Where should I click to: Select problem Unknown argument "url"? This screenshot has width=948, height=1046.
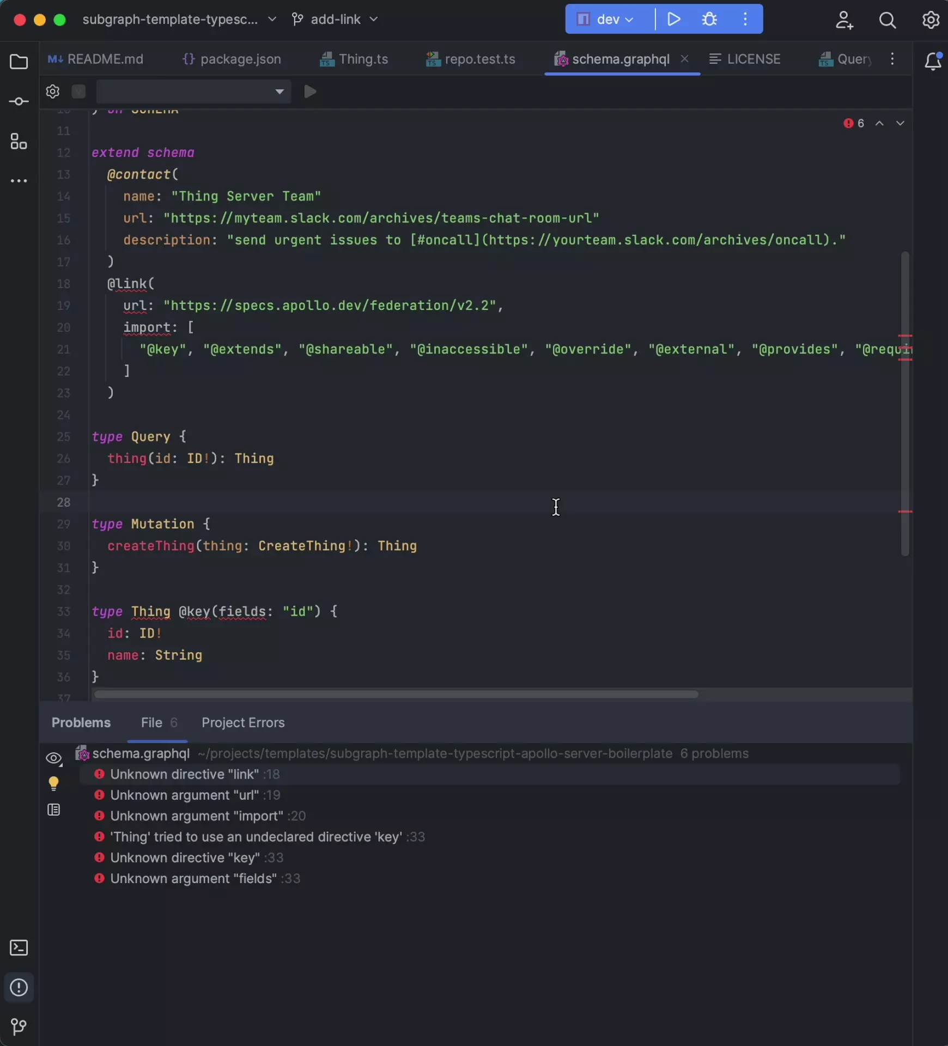(x=195, y=795)
